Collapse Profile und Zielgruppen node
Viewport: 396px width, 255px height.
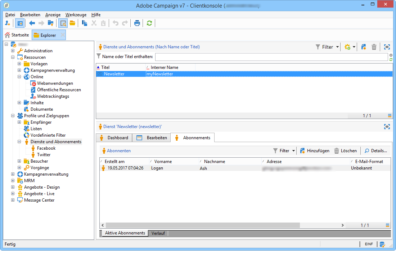coord(13,116)
